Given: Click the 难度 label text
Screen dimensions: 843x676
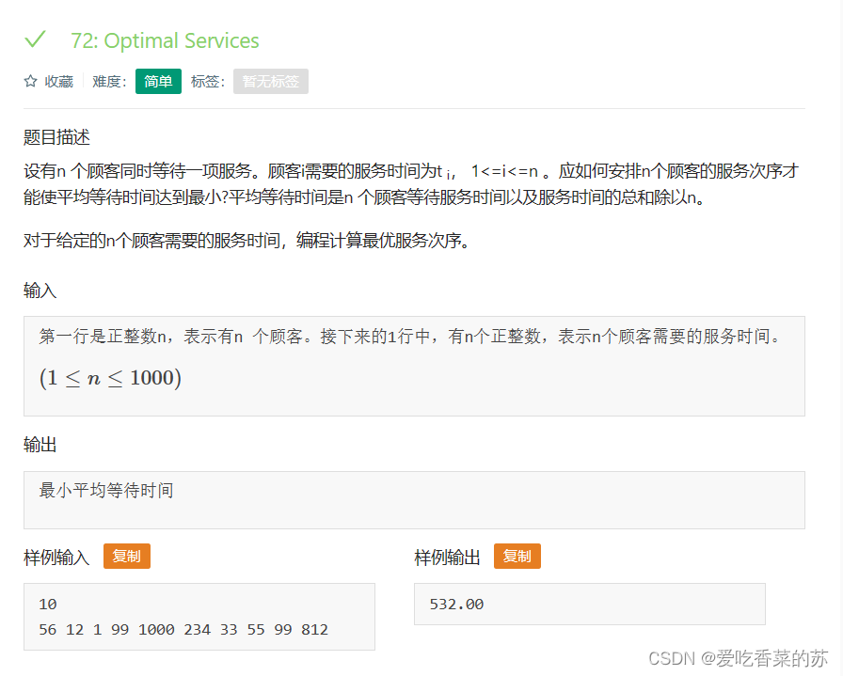Looking at the screenshot, I should 106,82.
